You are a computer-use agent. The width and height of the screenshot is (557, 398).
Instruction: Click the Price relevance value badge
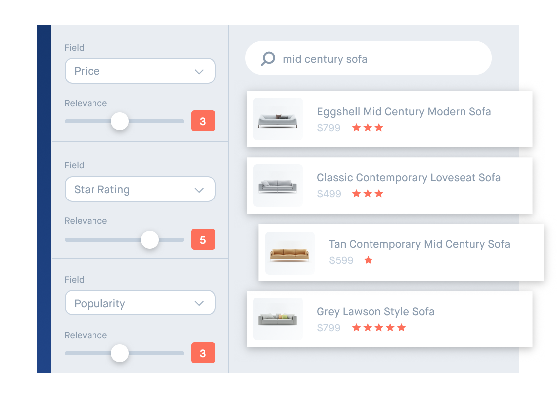pyautogui.click(x=203, y=121)
